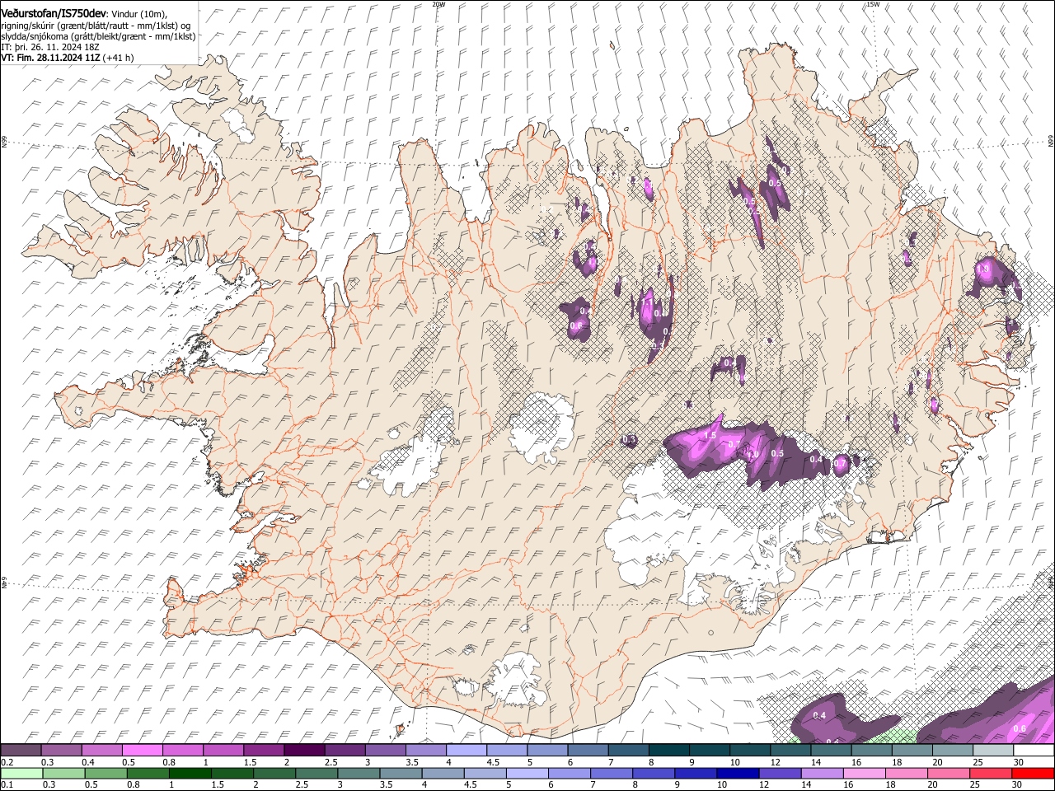Click the 30 pure red rain legend swatch
This screenshot has width=1055, height=791.
[x=1033, y=773]
